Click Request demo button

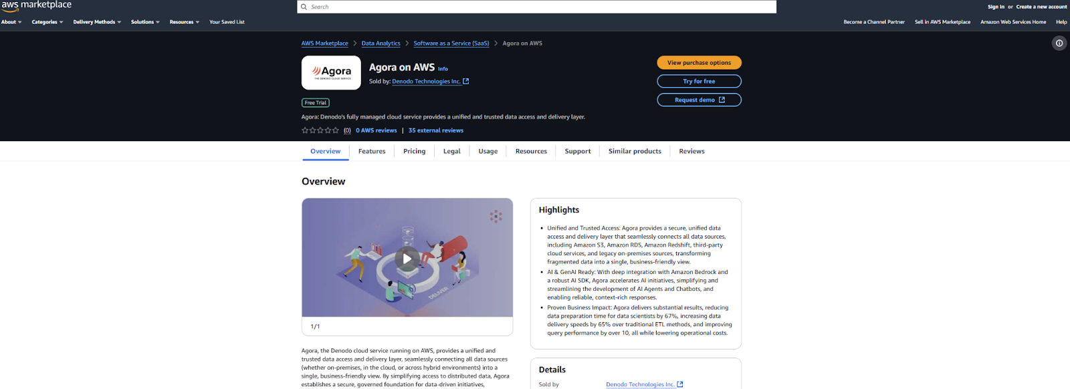pyautogui.click(x=699, y=100)
